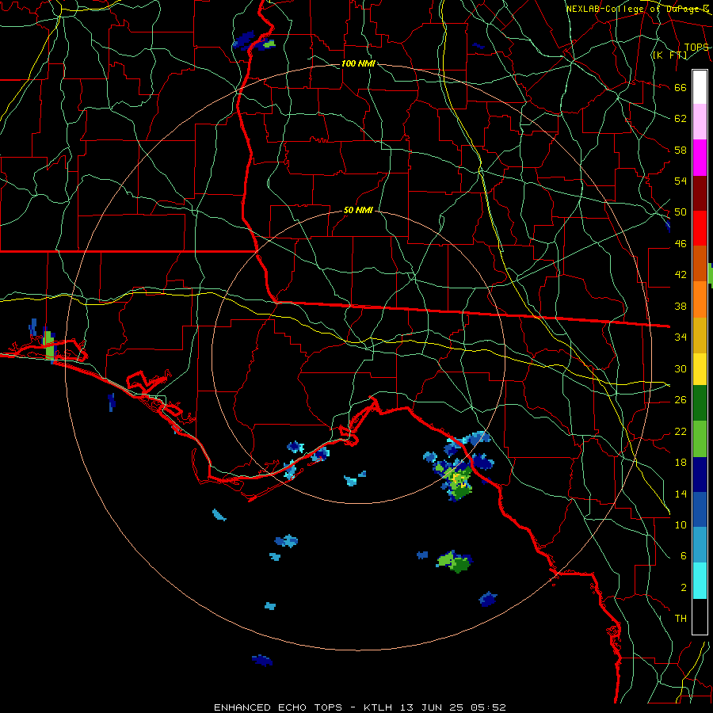The image size is (713, 713).
Task: Click the legend value "62"
Action: (681, 119)
